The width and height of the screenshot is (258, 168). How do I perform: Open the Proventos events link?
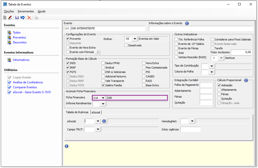click(x=19, y=37)
